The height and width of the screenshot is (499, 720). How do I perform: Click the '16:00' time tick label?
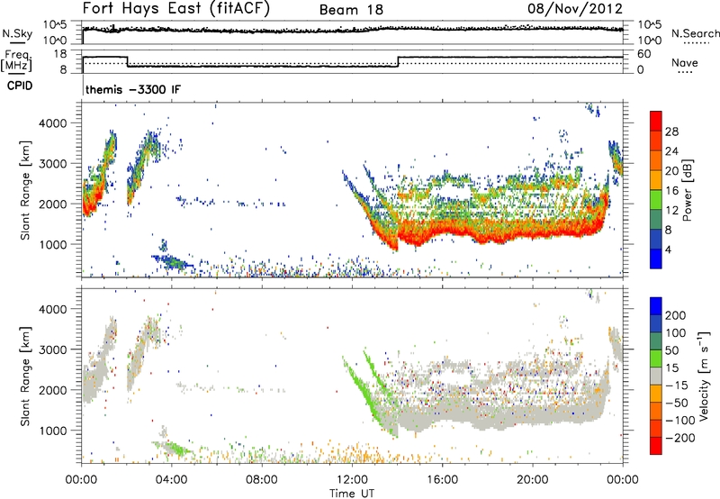[x=442, y=480]
